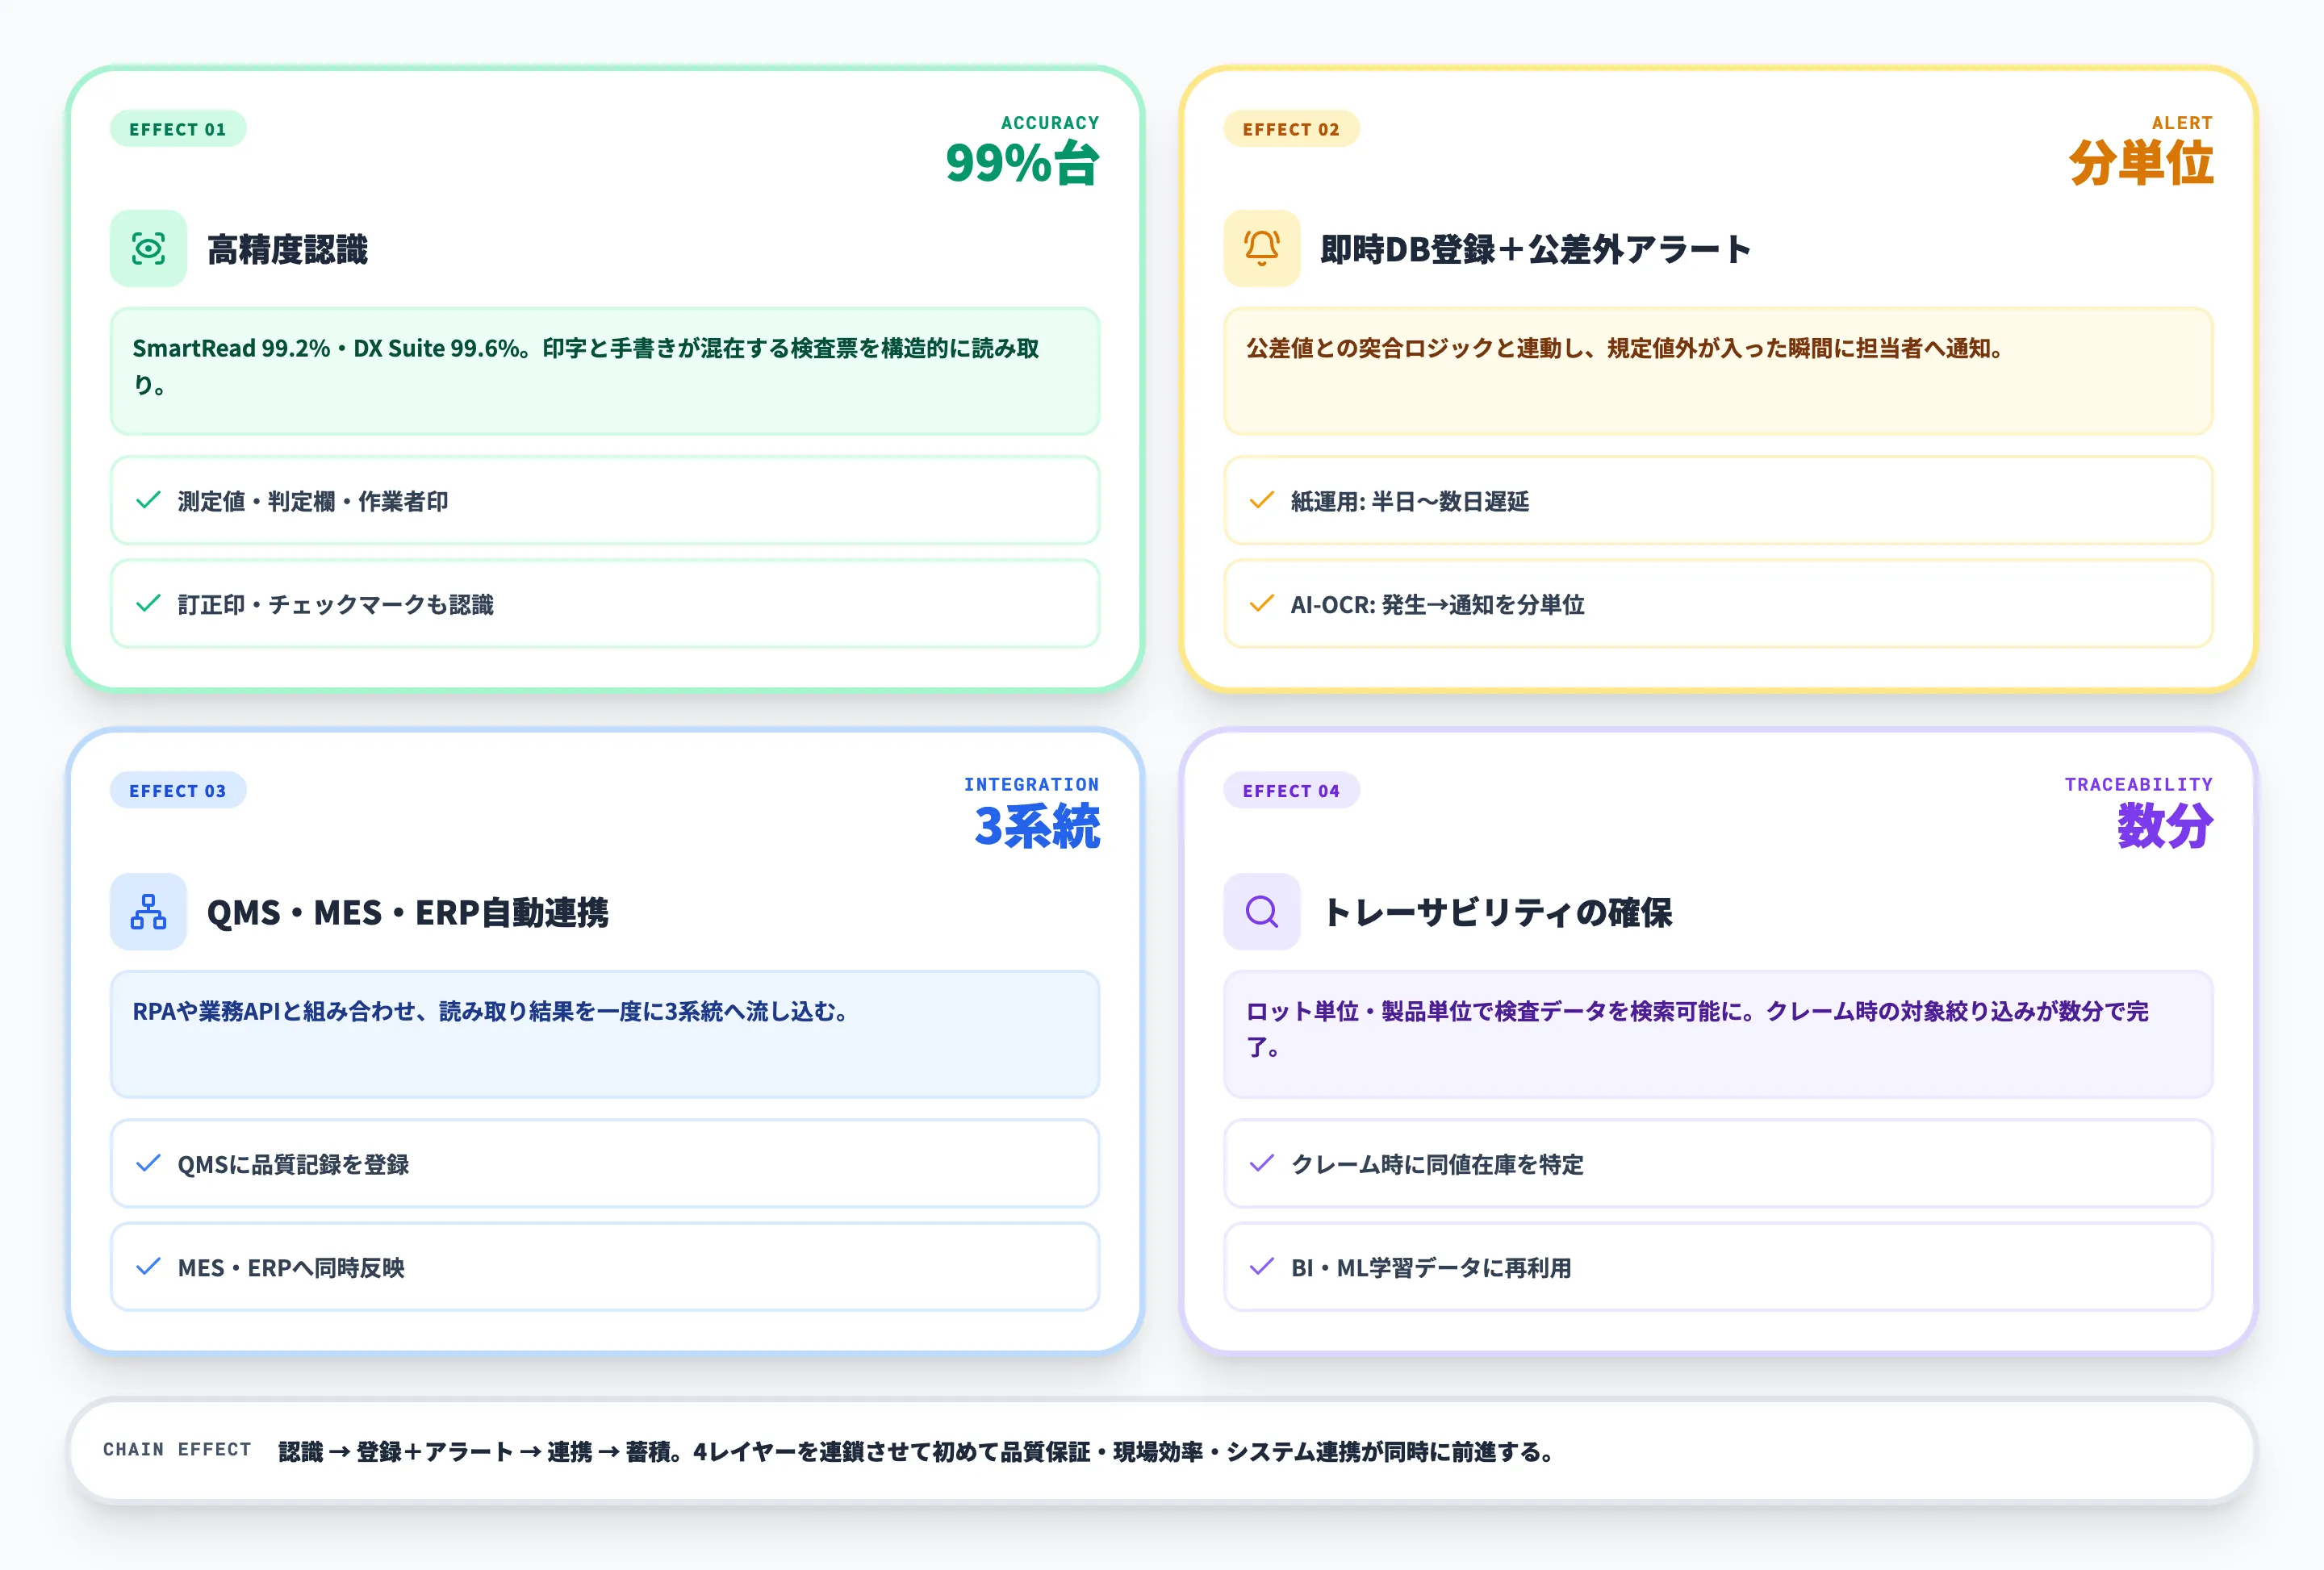Click the orange checkmark beside 紙運用: 半日〜数日遅延
The width and height of the screenshot is (2324, 1570).
point(1262,501)
